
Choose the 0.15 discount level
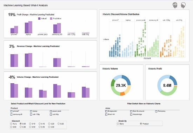pyautogui.click(x=40, y=124)
